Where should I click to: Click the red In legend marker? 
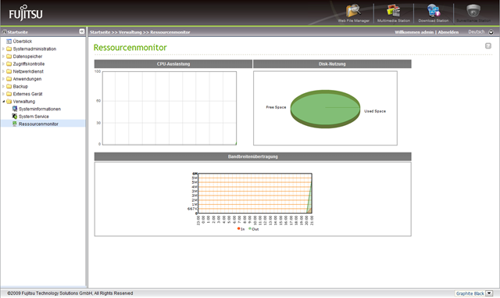(x=238, y=228)
